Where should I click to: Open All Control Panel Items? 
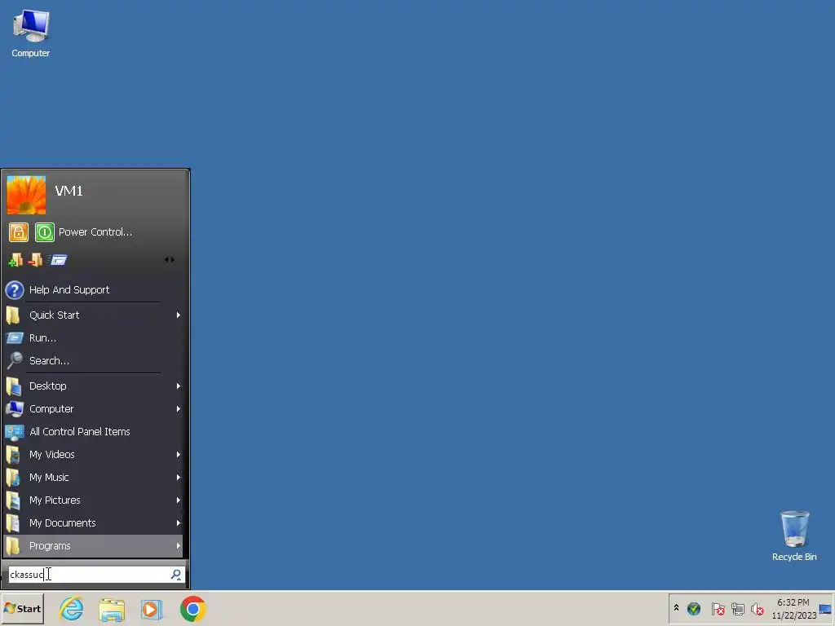(94, 432)
